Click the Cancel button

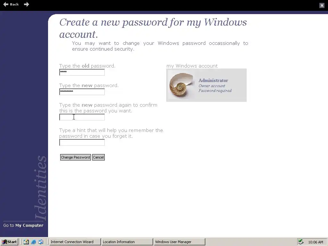[x=98, y=157]
